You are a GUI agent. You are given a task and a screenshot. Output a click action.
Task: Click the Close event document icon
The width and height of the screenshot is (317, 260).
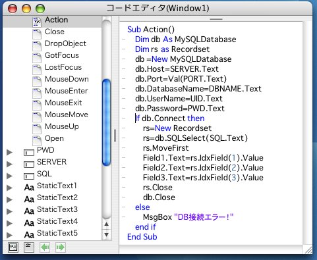(37, 34)
